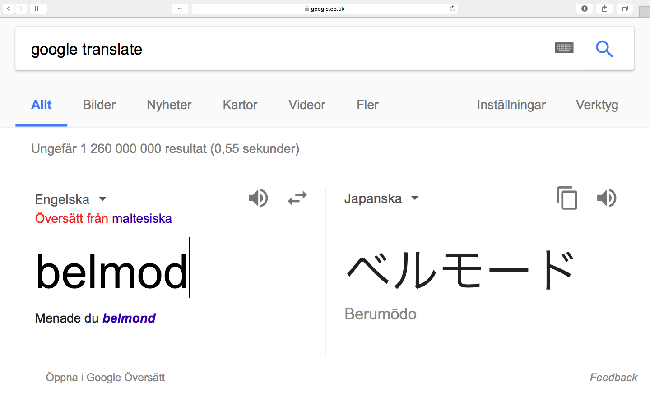The image size is (650, 406).
Task: Switch to the Bilder tab
Action: [x=99, y=105]
